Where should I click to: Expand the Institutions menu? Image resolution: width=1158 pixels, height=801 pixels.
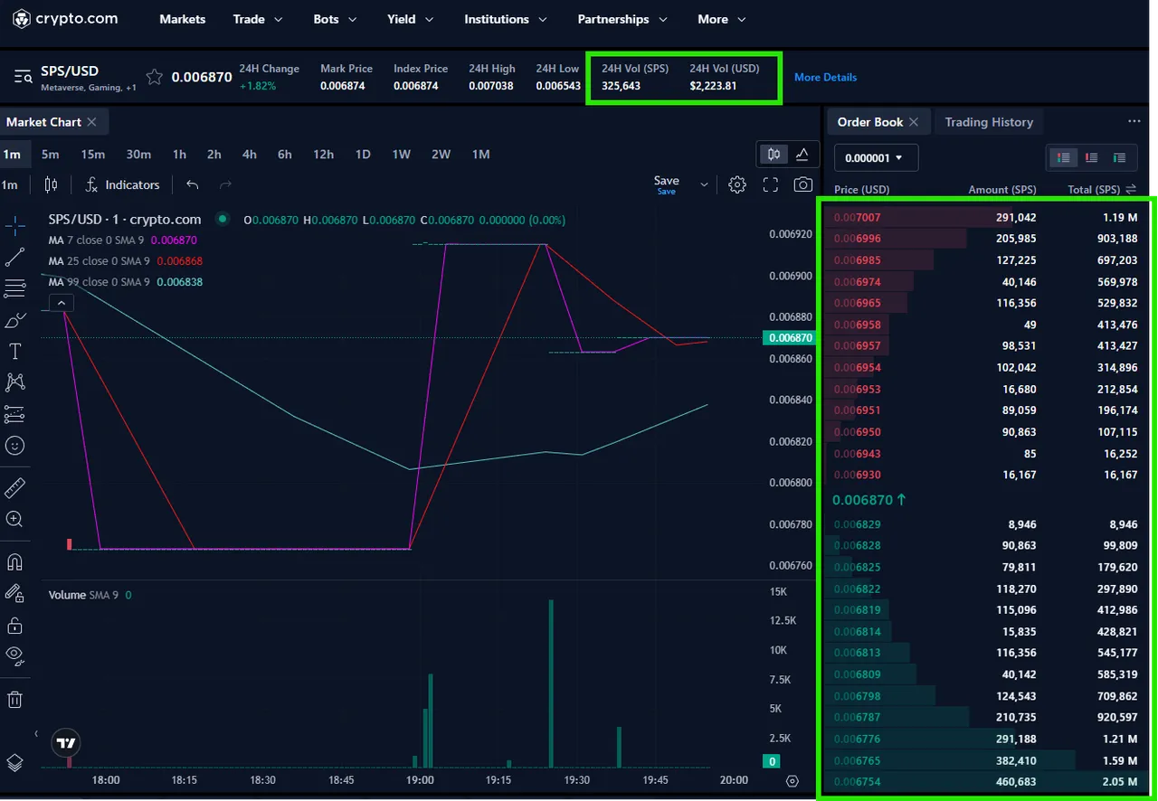pyautogui.click(x=506, y=19)
